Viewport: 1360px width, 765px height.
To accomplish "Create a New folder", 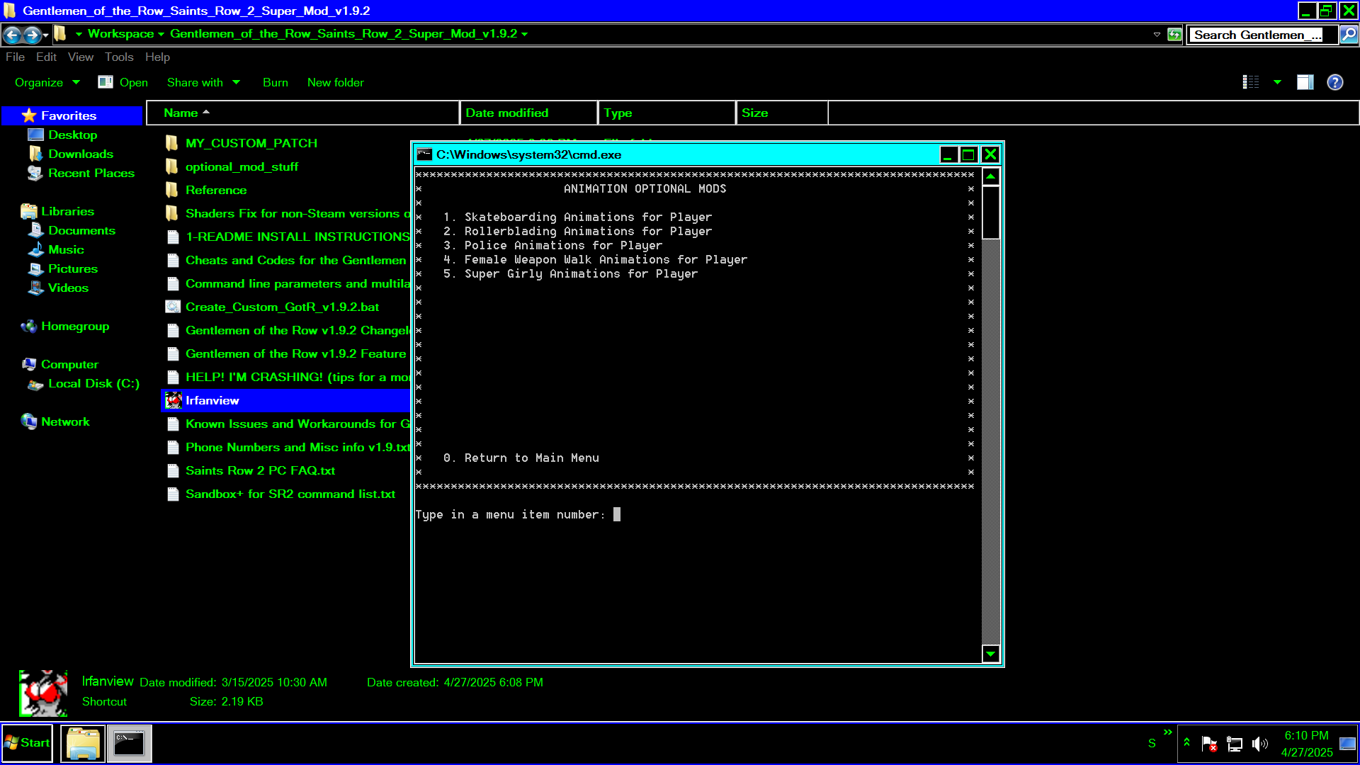I will coord(336,83).
